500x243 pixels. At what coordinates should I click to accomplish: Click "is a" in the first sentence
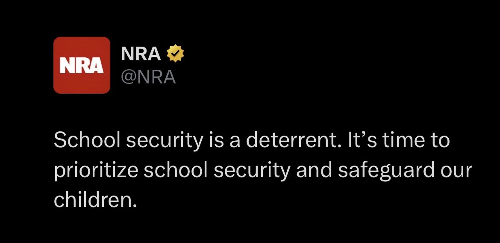[224, 140]
